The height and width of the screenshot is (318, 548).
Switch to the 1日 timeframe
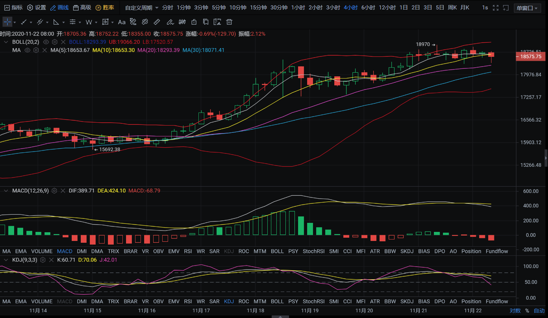click(403, 8)
